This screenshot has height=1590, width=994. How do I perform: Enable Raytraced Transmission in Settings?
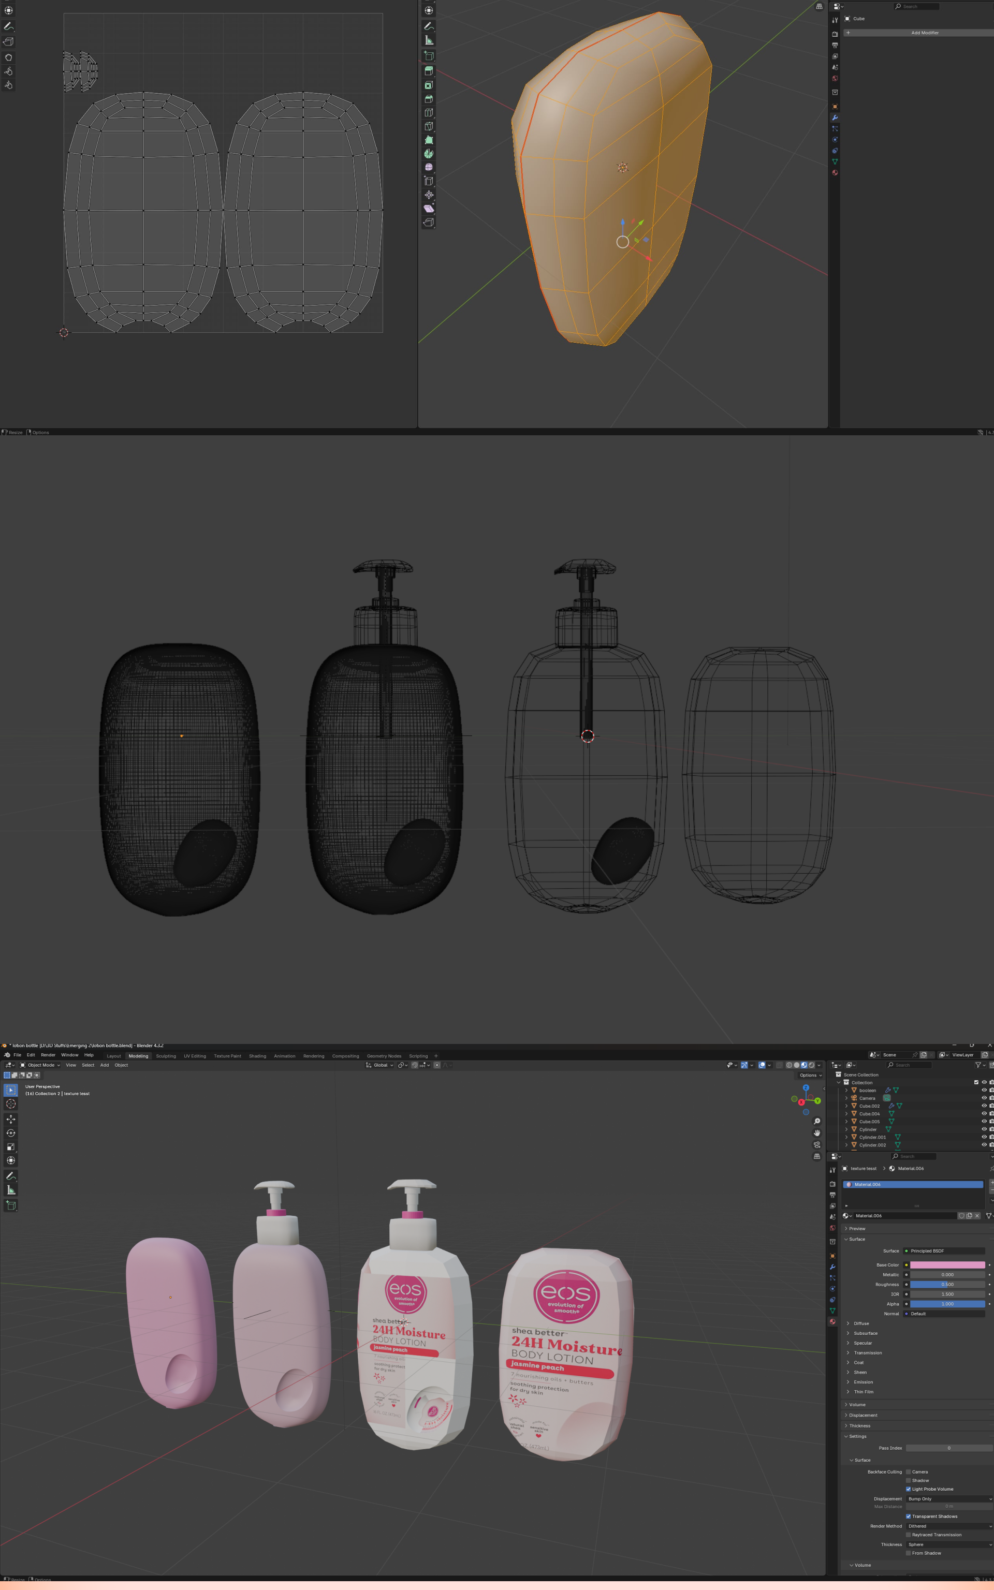(908, 1536)
